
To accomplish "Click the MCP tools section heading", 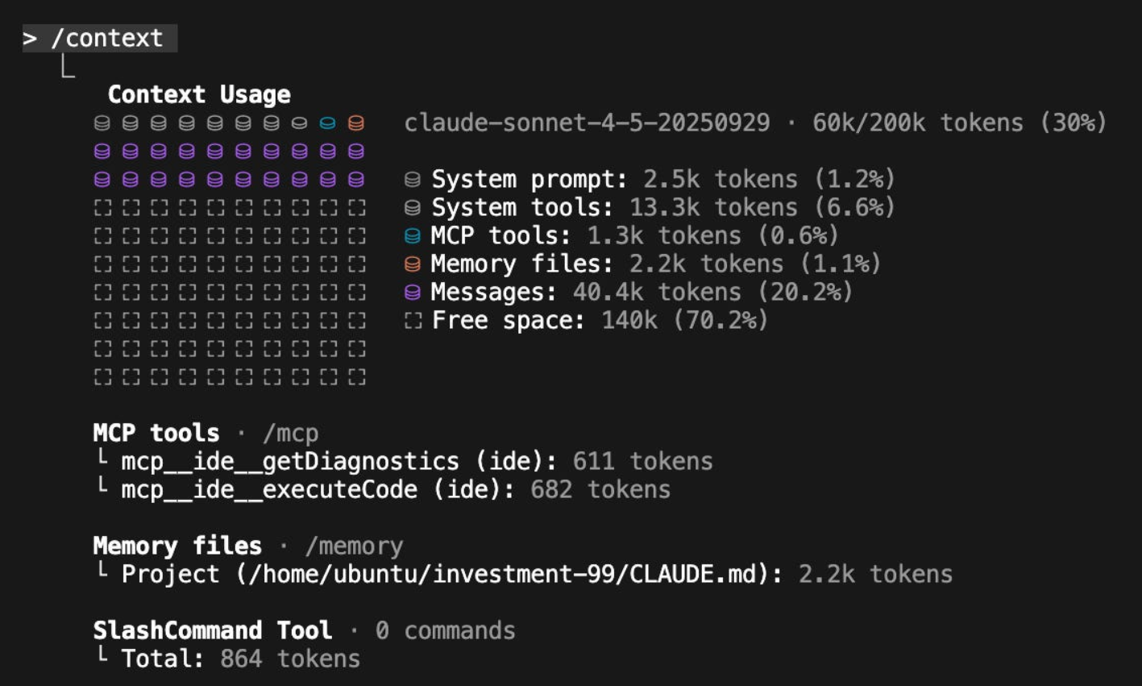I will pos(156,433).
